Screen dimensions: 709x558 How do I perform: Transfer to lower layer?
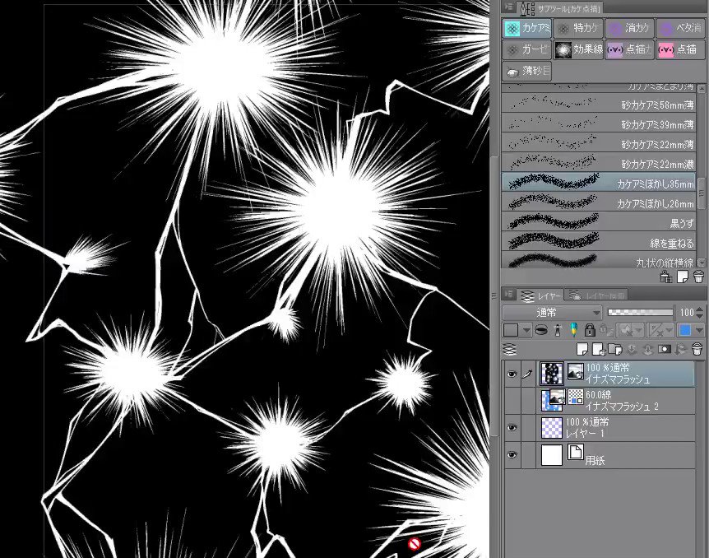(632, 349)
